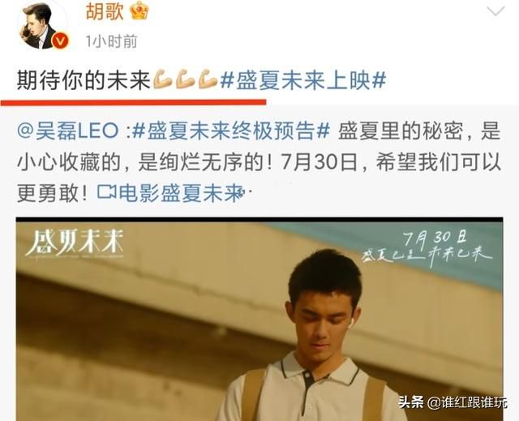
Task: Click the @谁红跟谁玩 watermark text
Action: click(x=467, y=402)
